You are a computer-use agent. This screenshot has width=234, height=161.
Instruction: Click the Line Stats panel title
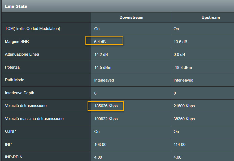(16, 6)
